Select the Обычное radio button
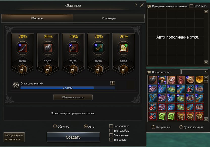The image size is (210, 147). click(55, 126)
